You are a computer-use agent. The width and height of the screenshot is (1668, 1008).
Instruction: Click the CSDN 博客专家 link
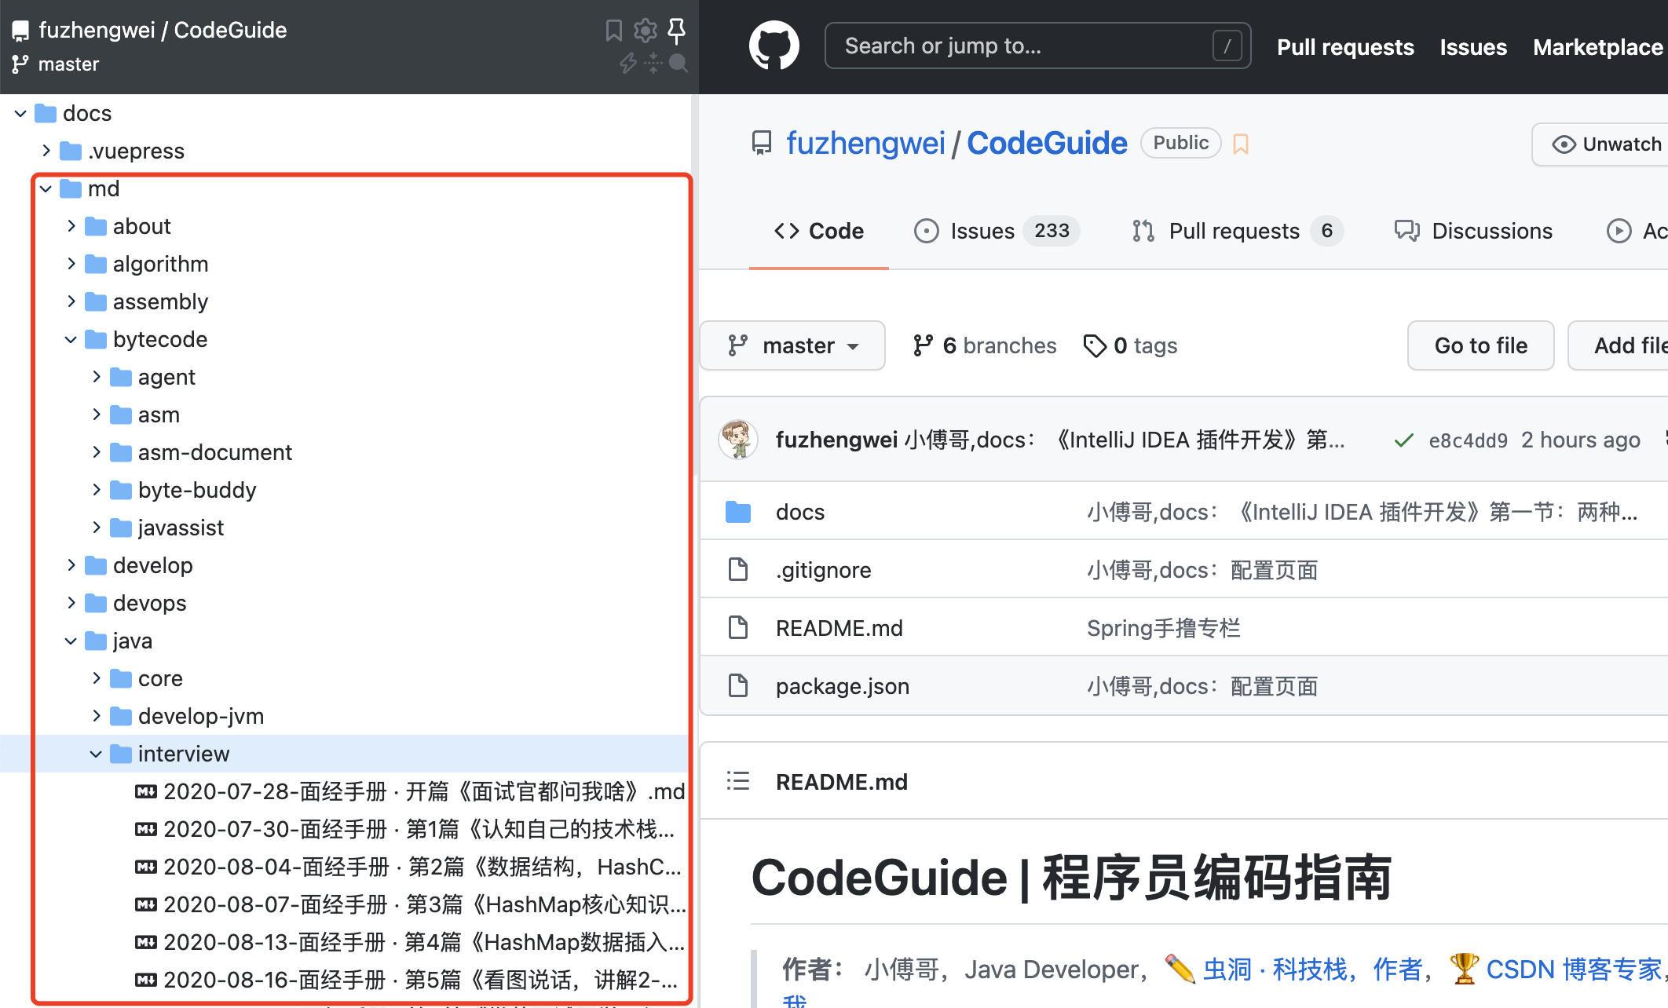point(1574,970)
